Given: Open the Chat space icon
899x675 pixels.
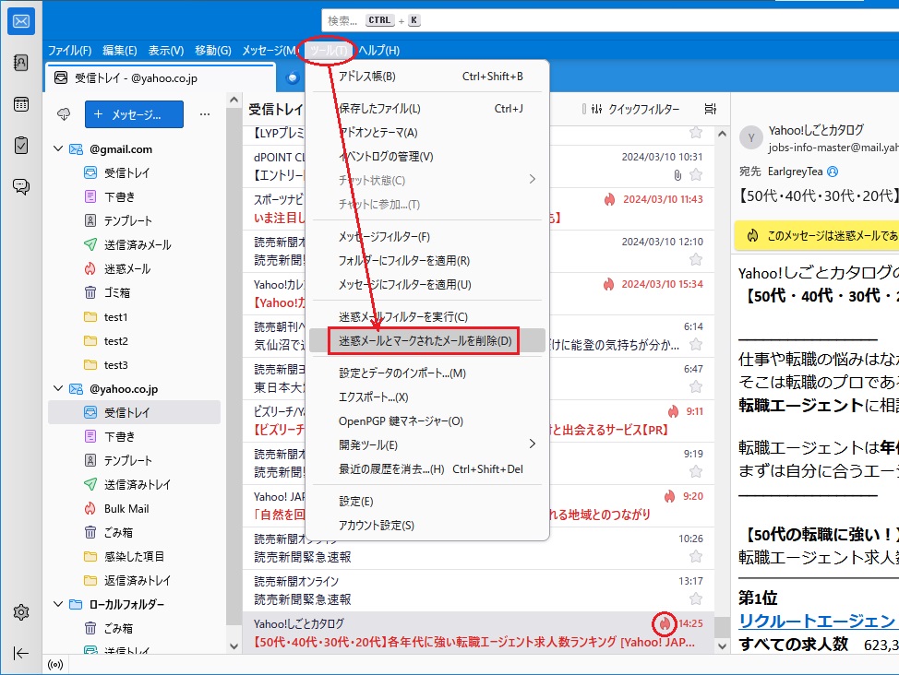Looking at the screenshot, I should 21,186.
